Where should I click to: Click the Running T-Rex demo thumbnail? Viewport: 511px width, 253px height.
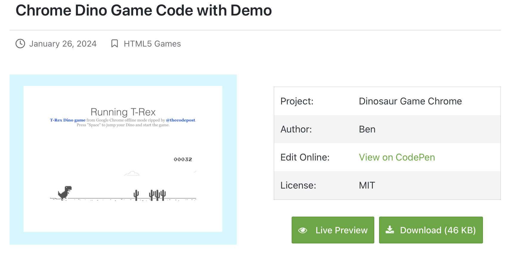tap(123, 160)
